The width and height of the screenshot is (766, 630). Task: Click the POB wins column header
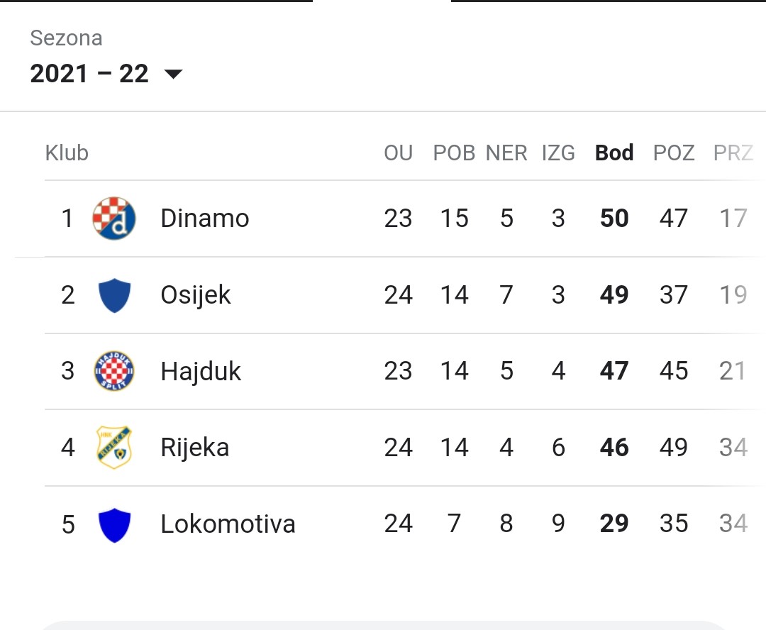tap(455, 153)
